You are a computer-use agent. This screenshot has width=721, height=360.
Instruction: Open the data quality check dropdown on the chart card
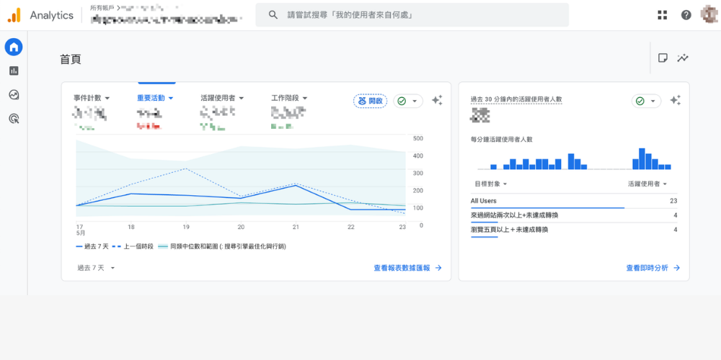coord(408,101)
